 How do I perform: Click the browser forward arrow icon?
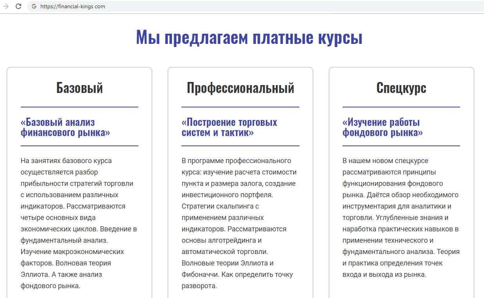click(6, 6)
